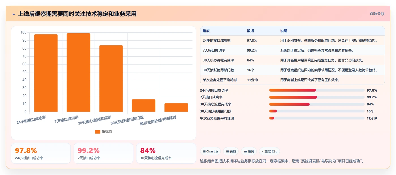Open the 99.2% stat card
This screenshot has width=396, height=175.
[x=103, y=153]
